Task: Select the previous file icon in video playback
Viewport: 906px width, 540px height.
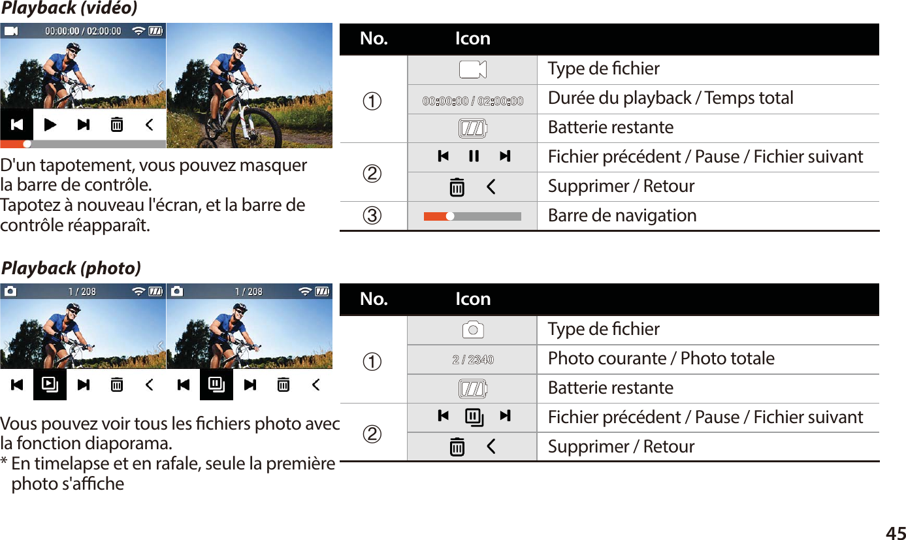Action: tap(17, 124)
